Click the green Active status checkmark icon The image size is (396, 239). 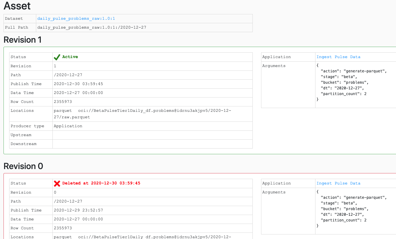pos(57,57)
